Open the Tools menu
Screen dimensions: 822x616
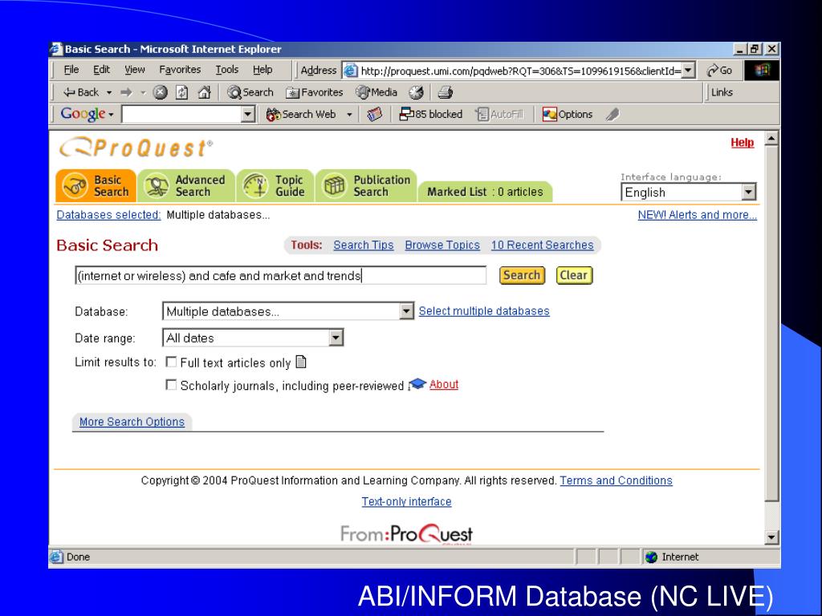click(226, 70)
